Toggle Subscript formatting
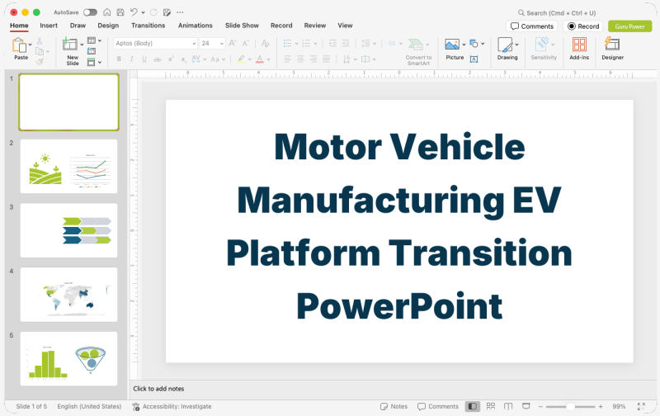660x416 pixels. [183, 59]
